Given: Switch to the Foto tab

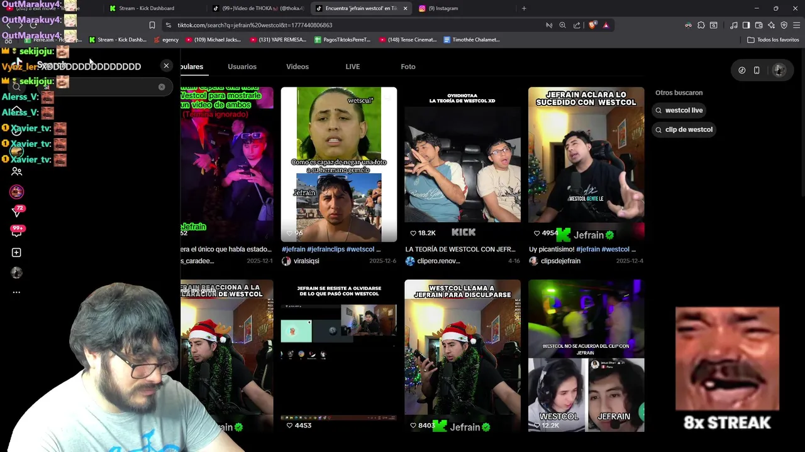Looking at the screenshot, I should pos(408,67).
